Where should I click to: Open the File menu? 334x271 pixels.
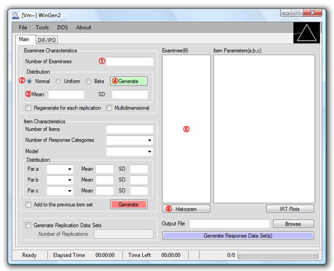[x=23, y=27]
